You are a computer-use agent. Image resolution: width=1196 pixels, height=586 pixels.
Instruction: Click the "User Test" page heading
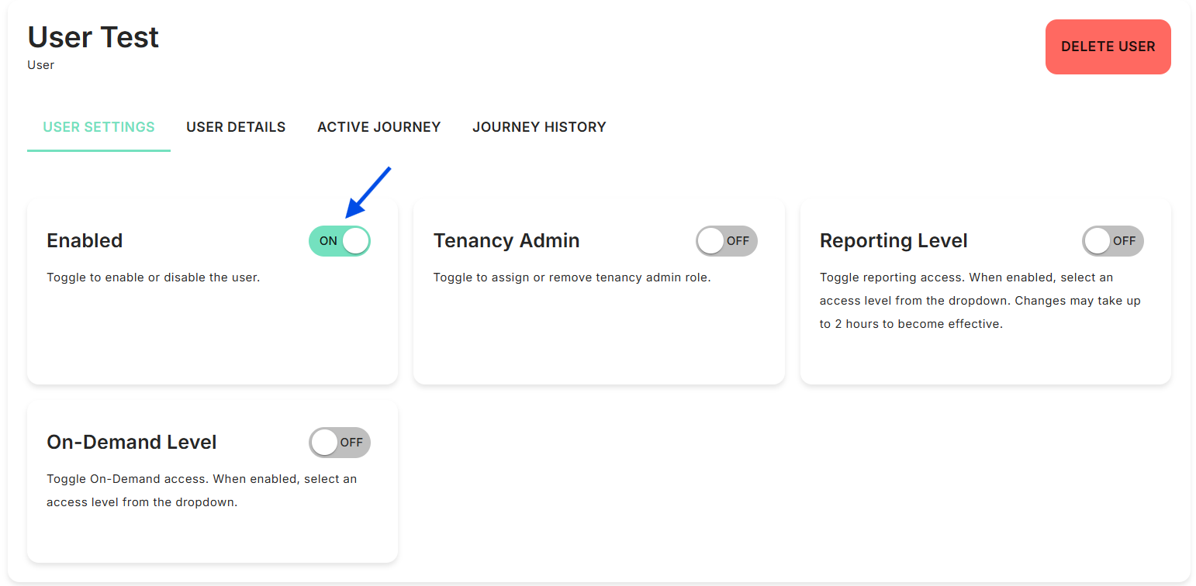[x=93, y=37]
